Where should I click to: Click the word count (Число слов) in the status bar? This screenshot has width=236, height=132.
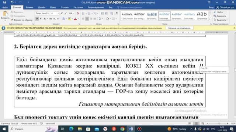(29, 124)
